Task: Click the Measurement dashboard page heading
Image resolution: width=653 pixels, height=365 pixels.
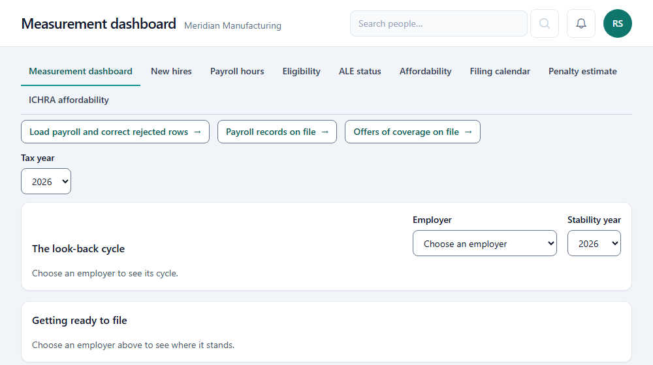Action: tap(99, 23)
